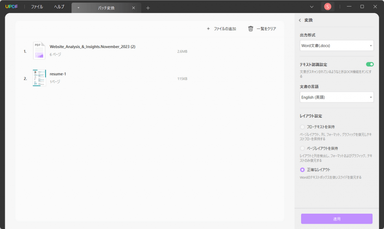Click the 2.6MB file size
384x229 pixels.
182,51
